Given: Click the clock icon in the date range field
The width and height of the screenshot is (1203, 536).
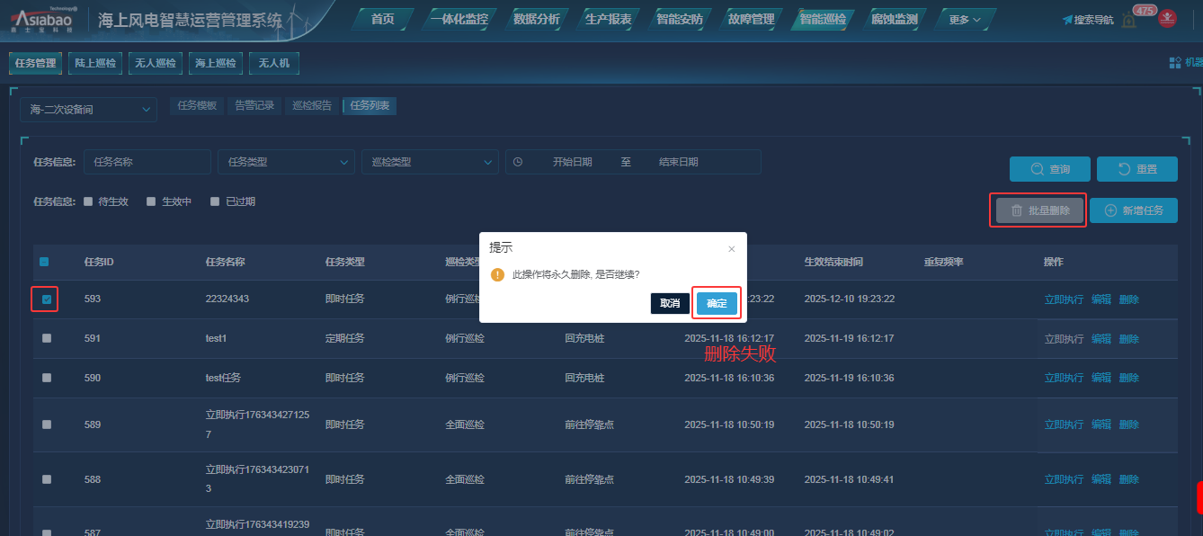Looking at the screenshot, I should [x=518, y=162].
